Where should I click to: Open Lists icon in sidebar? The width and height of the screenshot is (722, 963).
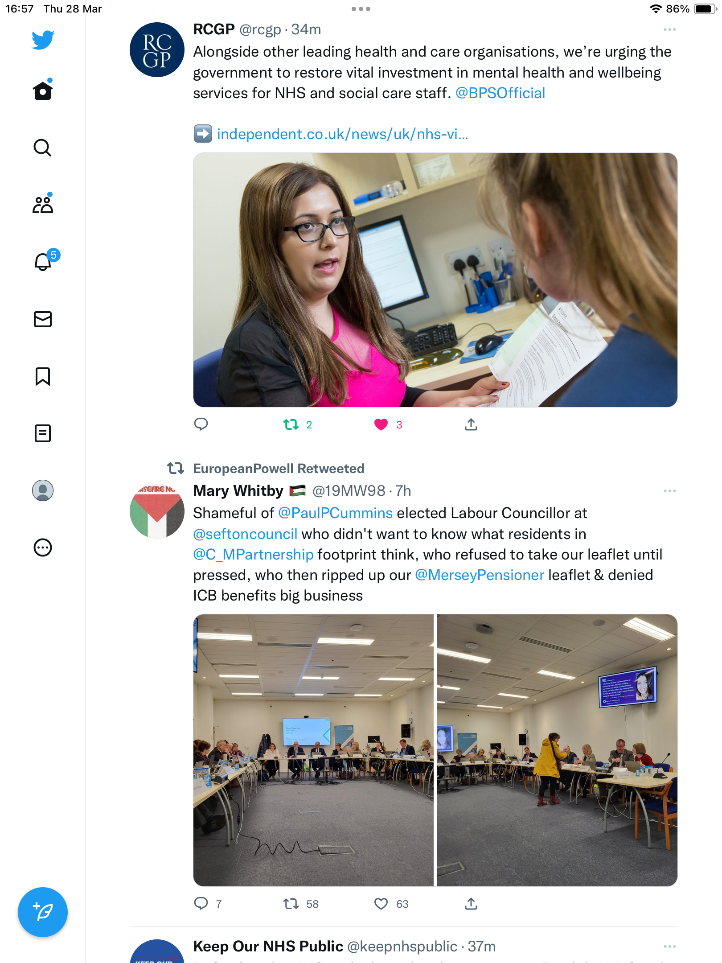(43, 433)
